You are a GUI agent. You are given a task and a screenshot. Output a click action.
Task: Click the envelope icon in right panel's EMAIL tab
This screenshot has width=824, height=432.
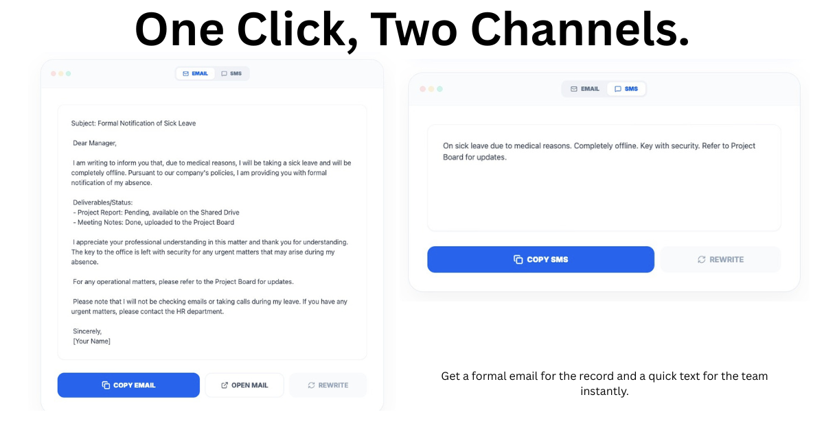574,89
